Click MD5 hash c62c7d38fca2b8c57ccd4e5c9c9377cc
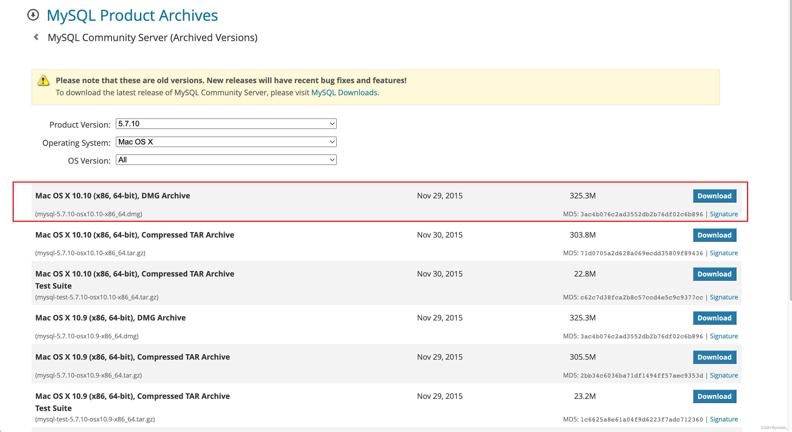 641,298
